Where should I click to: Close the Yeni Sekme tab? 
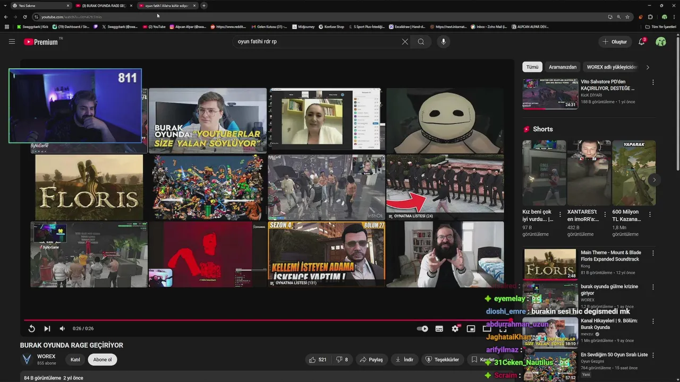pyautogui.click(x=68, y=5)
